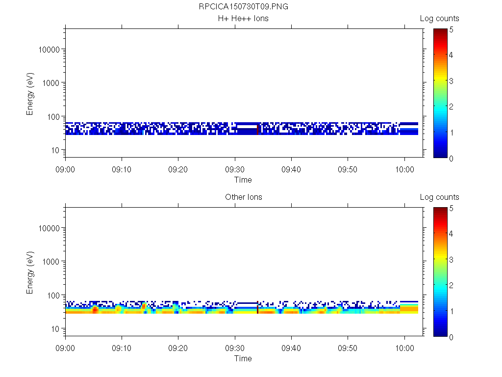This screenshot has width=502, height=377.
Task: Click 09:50 tick label in Other Ions panel
Action: [348, 348]
